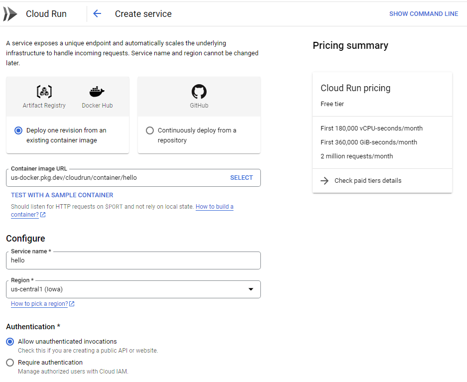The image size is (467, 382).
Task: Click the Container image URL field
Action: (117, 178)
